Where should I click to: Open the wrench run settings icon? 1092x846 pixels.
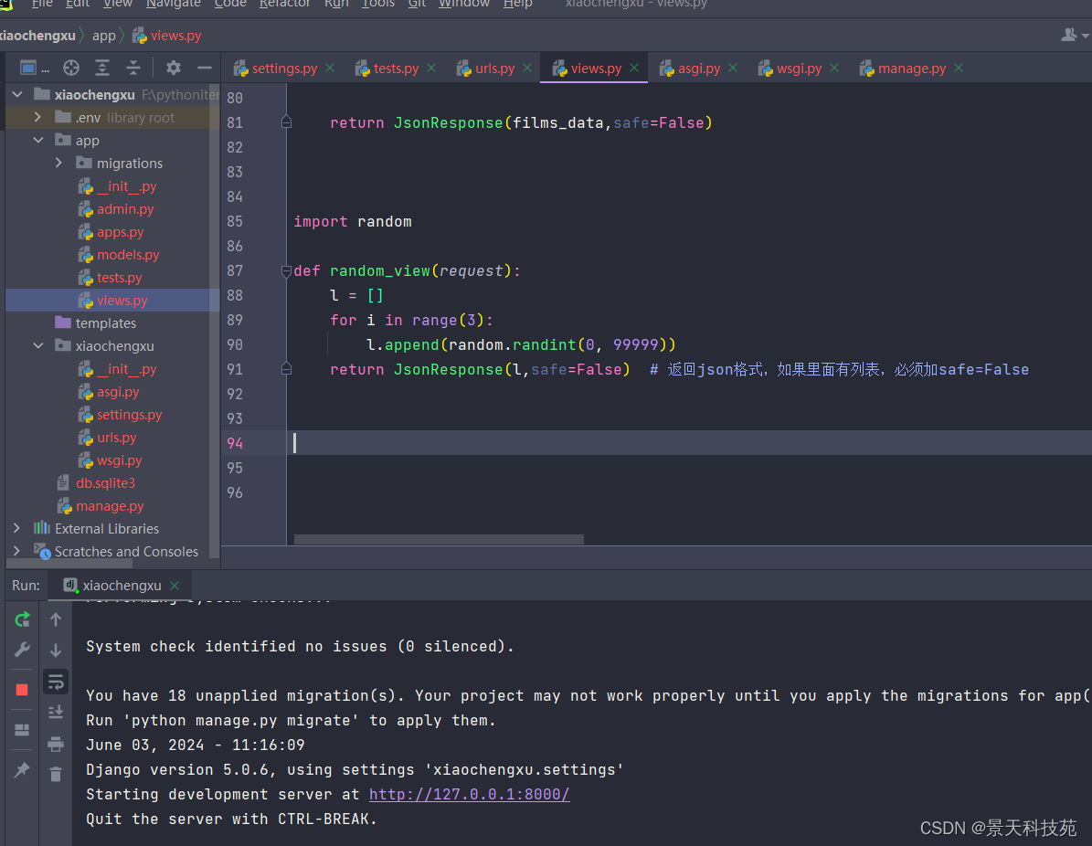pos(22,650)
